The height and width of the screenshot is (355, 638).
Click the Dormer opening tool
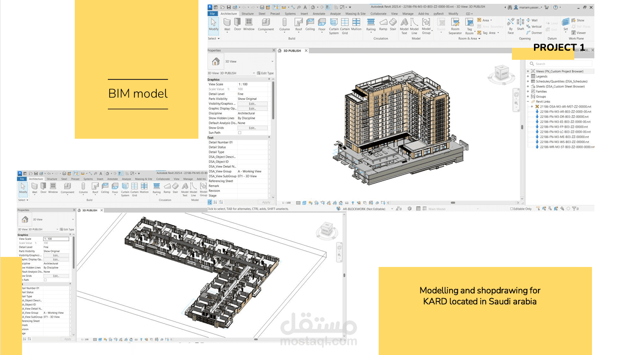534,33
